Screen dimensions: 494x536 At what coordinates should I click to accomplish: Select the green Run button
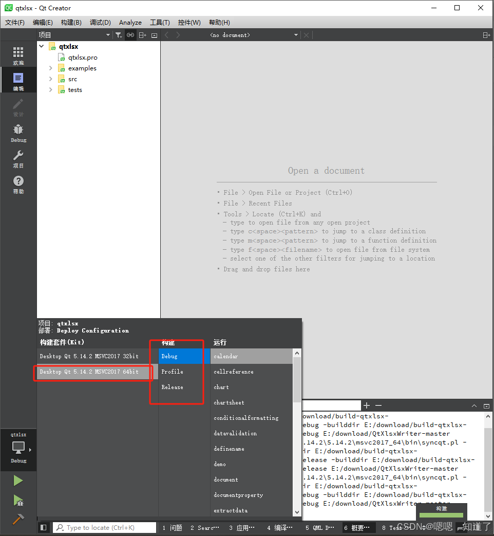tap(18, 480)
